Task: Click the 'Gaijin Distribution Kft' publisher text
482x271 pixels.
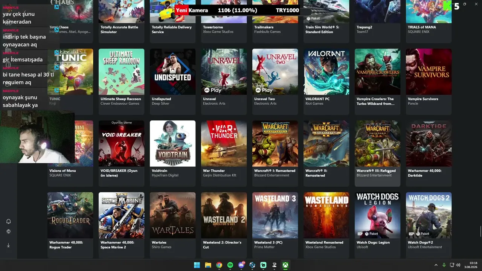Action: point(220,175)
